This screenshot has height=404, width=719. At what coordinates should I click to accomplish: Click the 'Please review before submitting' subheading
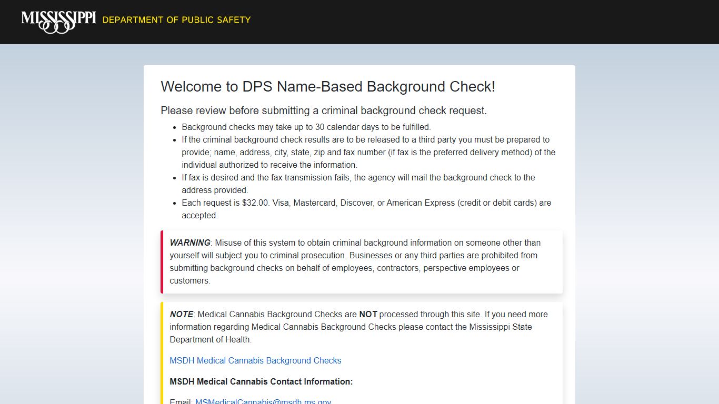click(x=324, y=110)
